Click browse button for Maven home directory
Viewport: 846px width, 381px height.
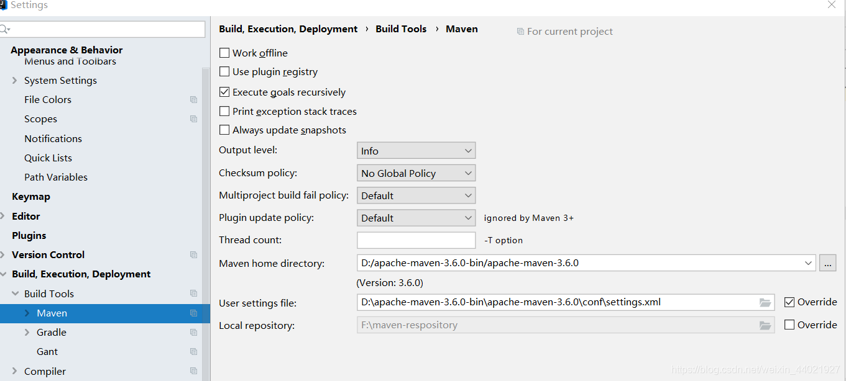pos(828,263)
